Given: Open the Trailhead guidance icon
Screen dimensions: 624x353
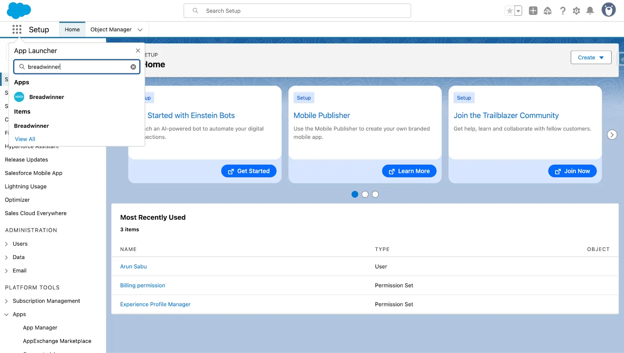Looking at the screenshot, I should tap(548, 11).
